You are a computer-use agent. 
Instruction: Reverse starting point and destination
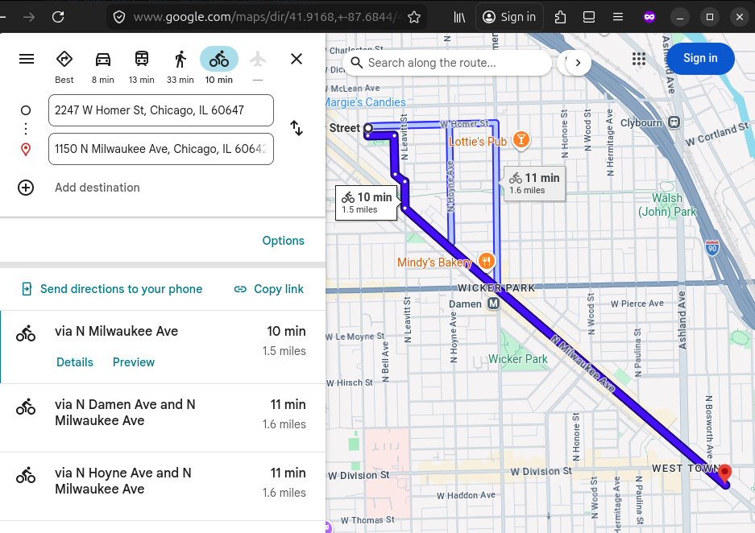297,129
